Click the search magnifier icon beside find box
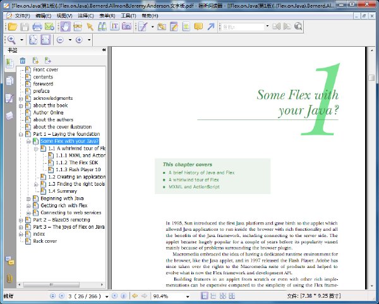 click(x=298, y=27)
